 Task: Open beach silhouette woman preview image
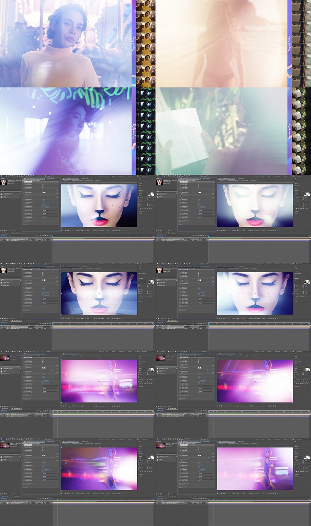click(x=221, y=43)
